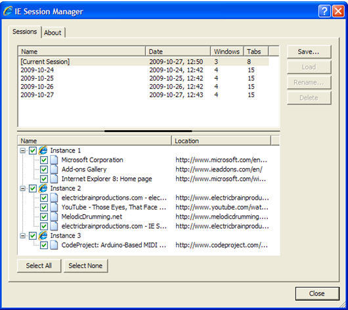Click the Help question mark button

[324, 11]
